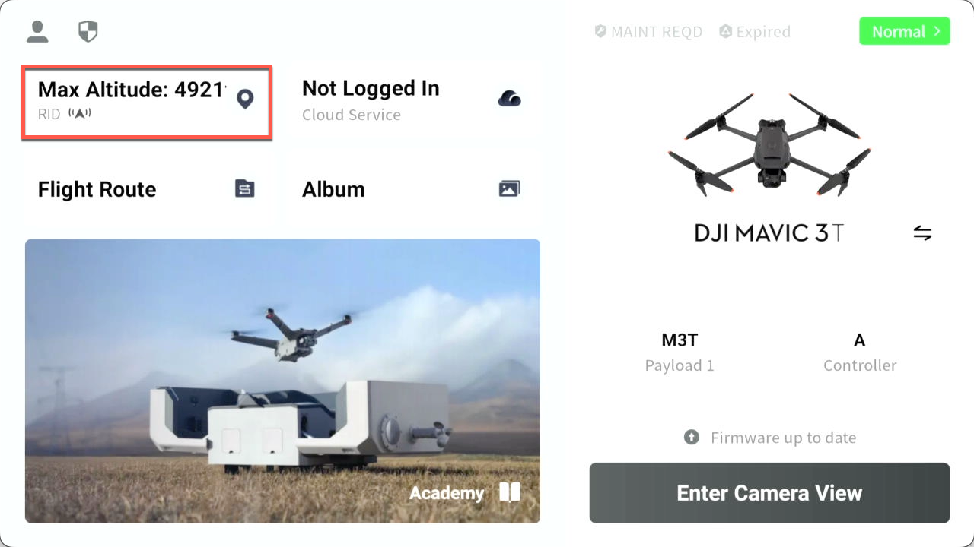Tap the shield security icon
Viewport: 974px width, 547px height.
88,31
